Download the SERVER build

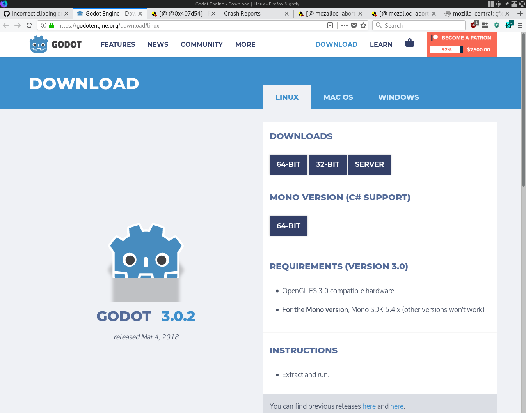pyautogui.click(x=370, y=164)
